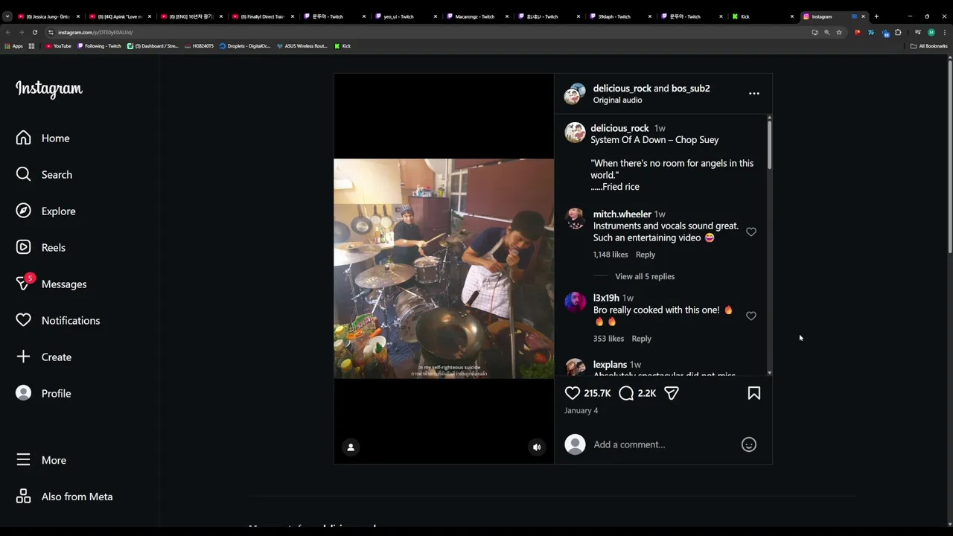Expand View all 5 replies
Image resolution: width=953 pixels, height=536 pixels.
(x=645, y=276)
